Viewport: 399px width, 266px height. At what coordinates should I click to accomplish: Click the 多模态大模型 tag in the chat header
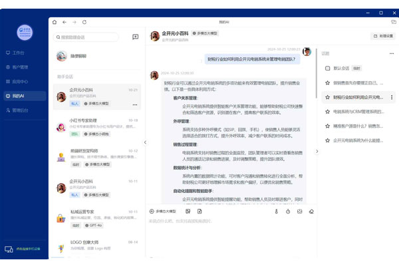coord(205,33)
